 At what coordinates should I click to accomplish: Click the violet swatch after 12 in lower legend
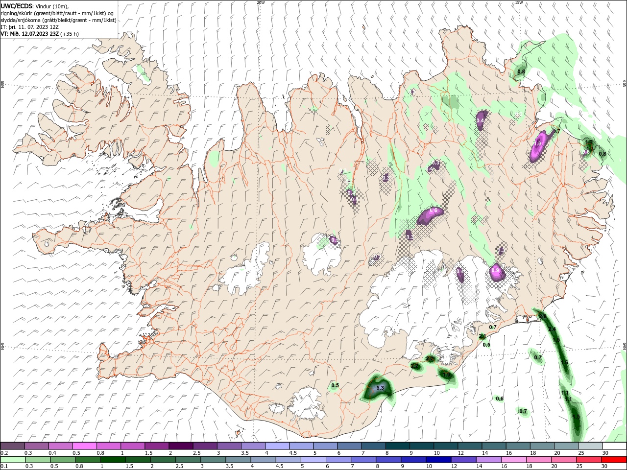(463, 460)
